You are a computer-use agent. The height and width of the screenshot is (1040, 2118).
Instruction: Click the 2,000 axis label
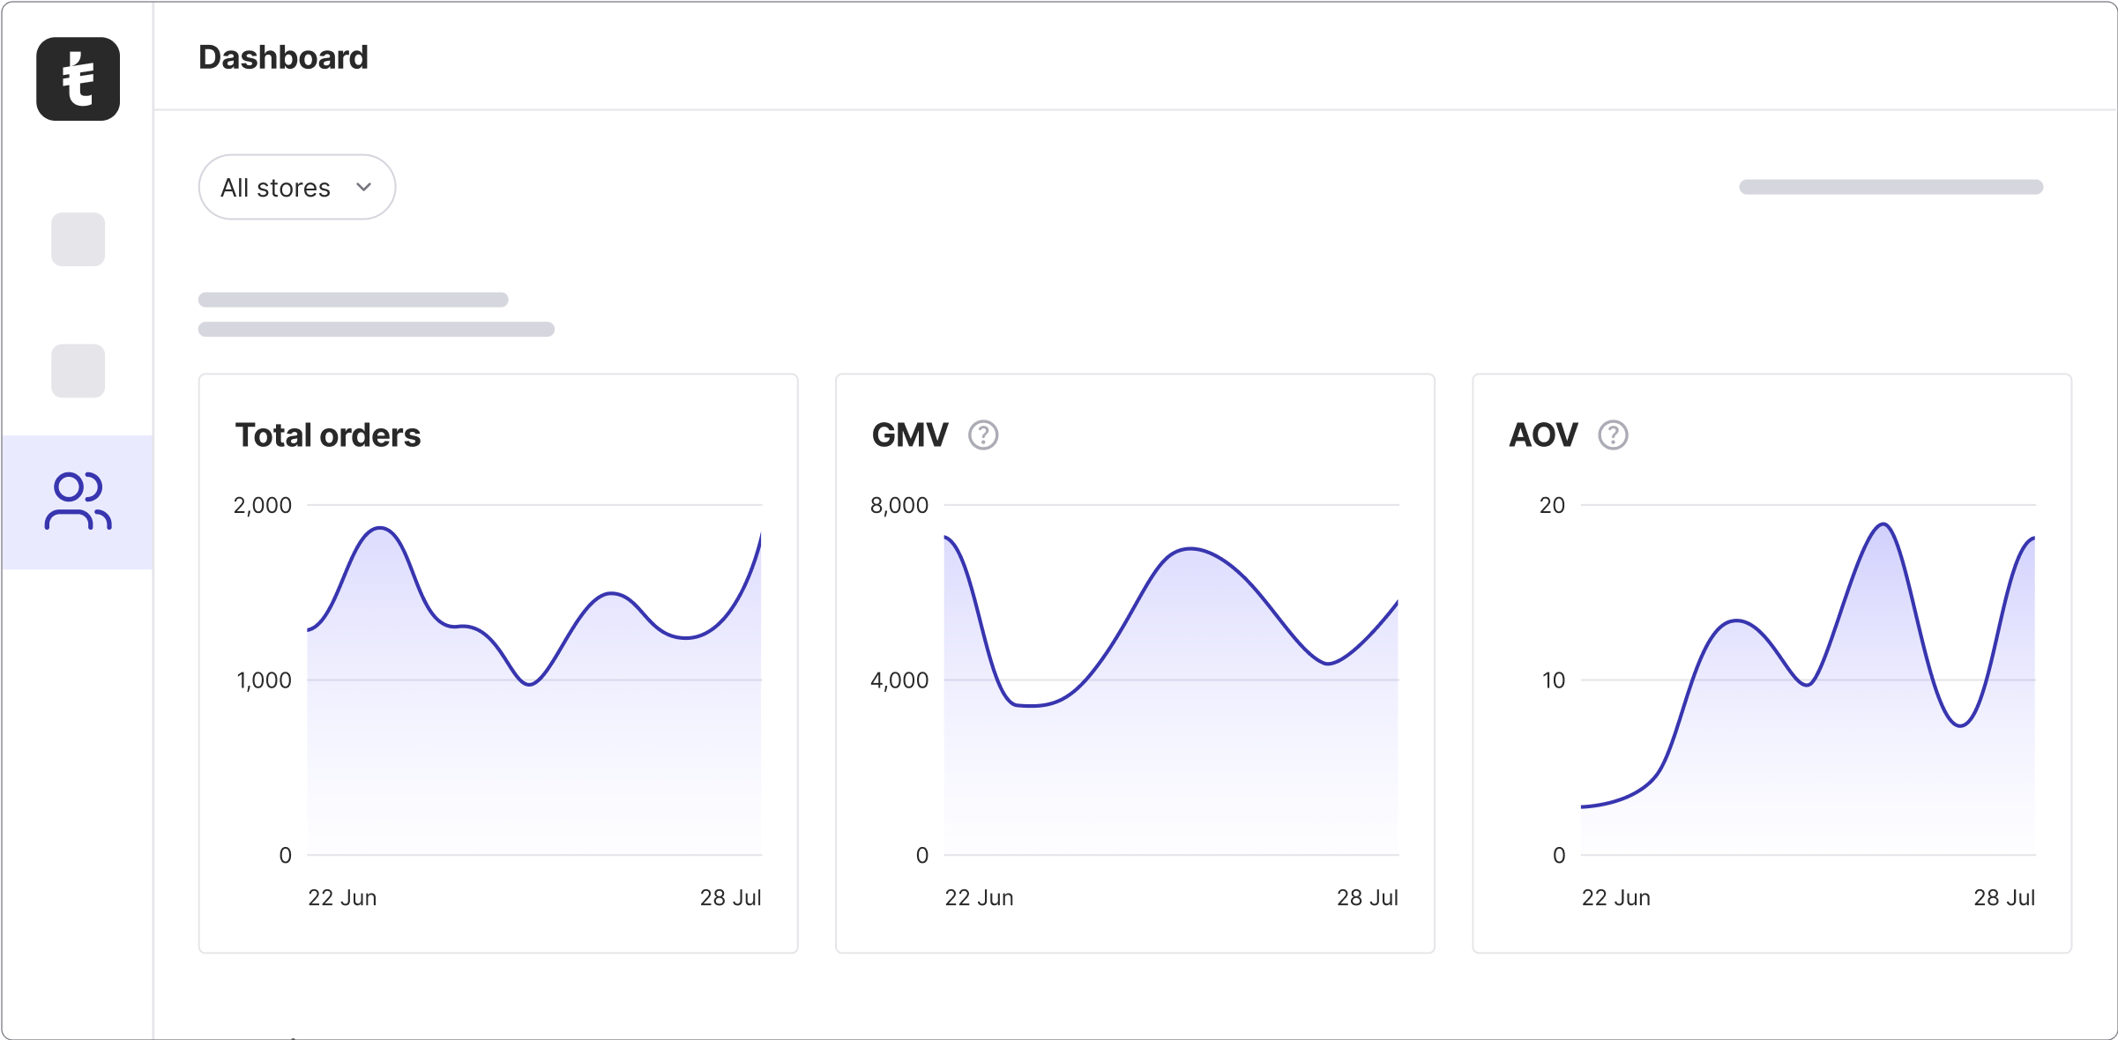[262, 505]
